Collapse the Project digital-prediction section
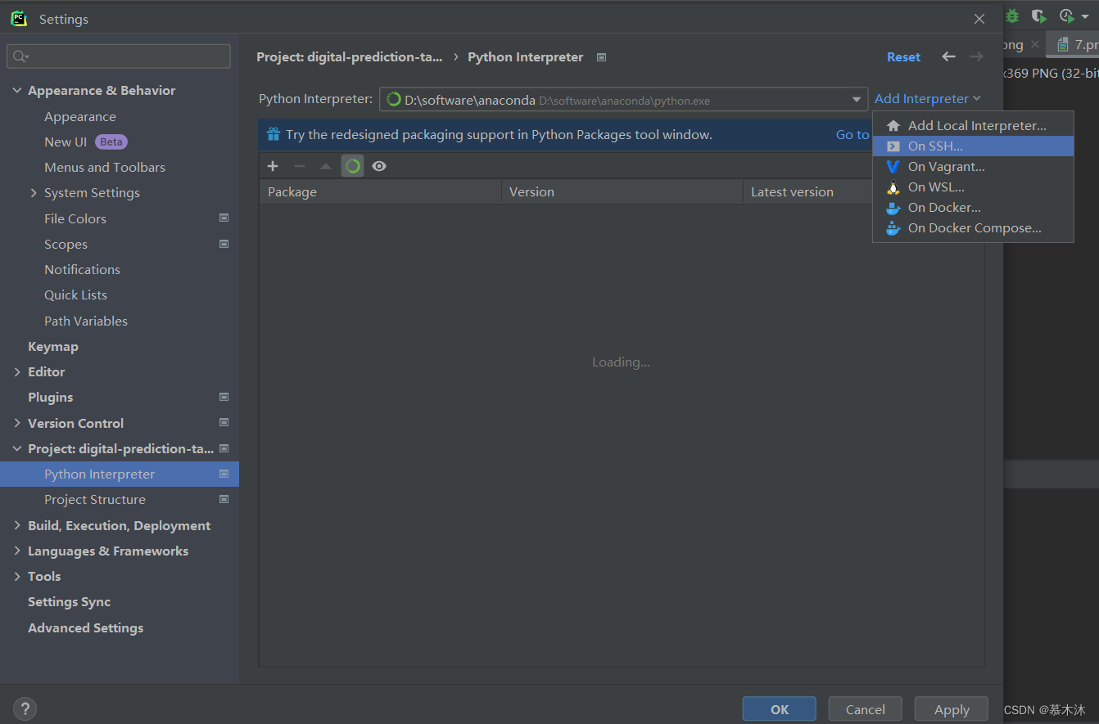This screenshot has height=724, width=1099. (x=17, y=448)
